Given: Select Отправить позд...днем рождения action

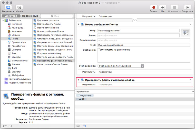Looking at the screenshot, I should (x=55, y=39).
